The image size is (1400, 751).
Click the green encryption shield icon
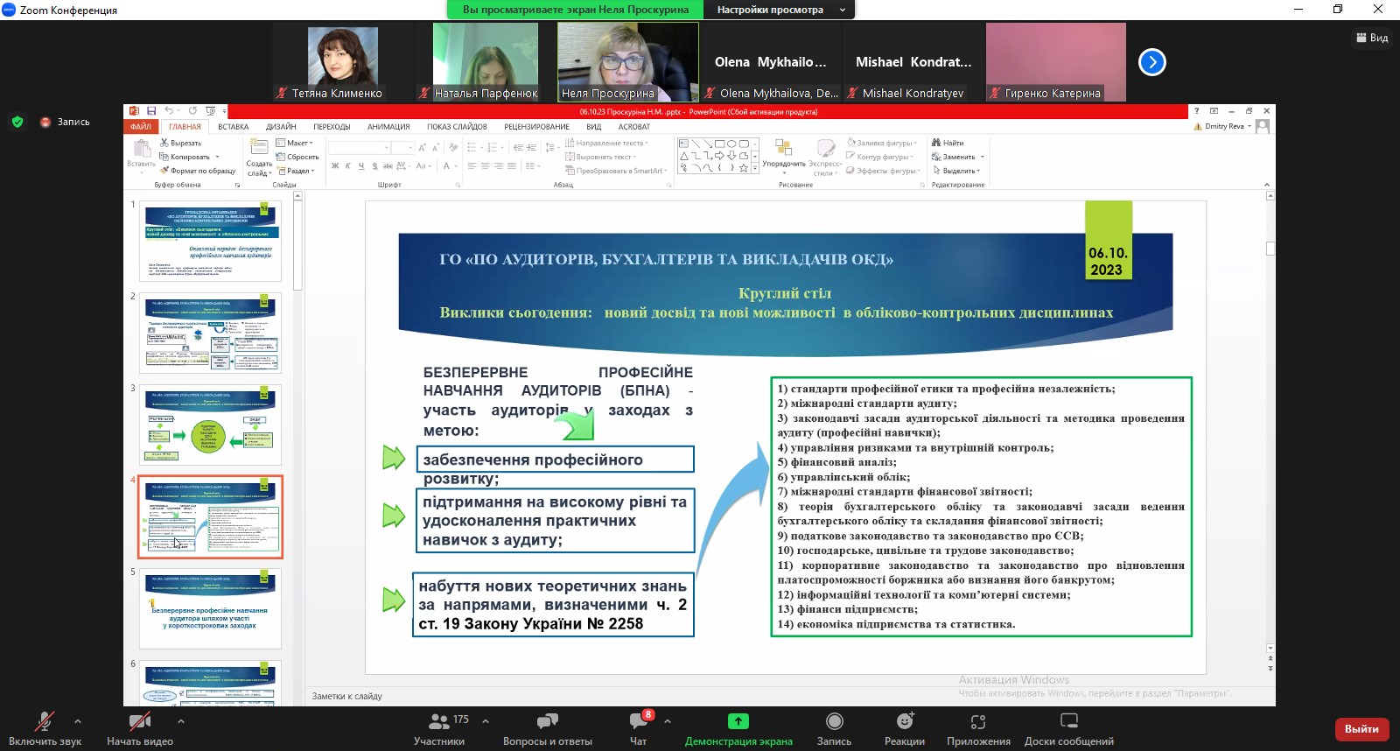coord(17,122)
